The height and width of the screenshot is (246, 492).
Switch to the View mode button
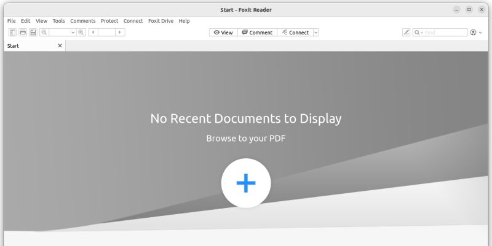[223, 33]
